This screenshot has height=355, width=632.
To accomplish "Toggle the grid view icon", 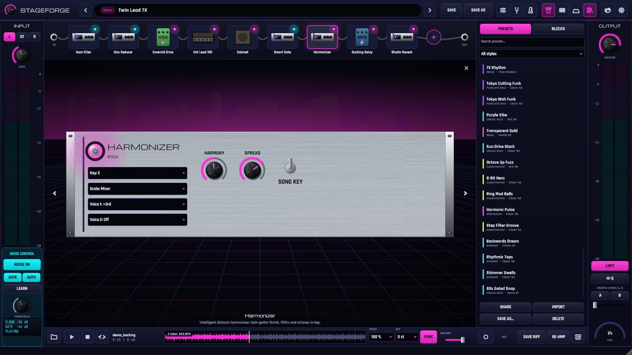I will pos(562,10).
